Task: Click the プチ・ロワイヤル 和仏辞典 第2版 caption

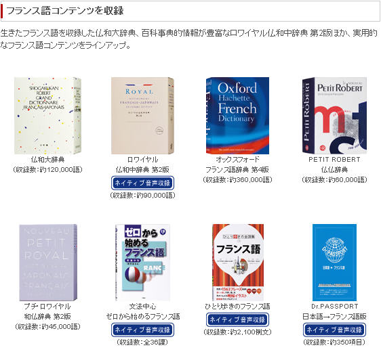Action: point(47,311)
